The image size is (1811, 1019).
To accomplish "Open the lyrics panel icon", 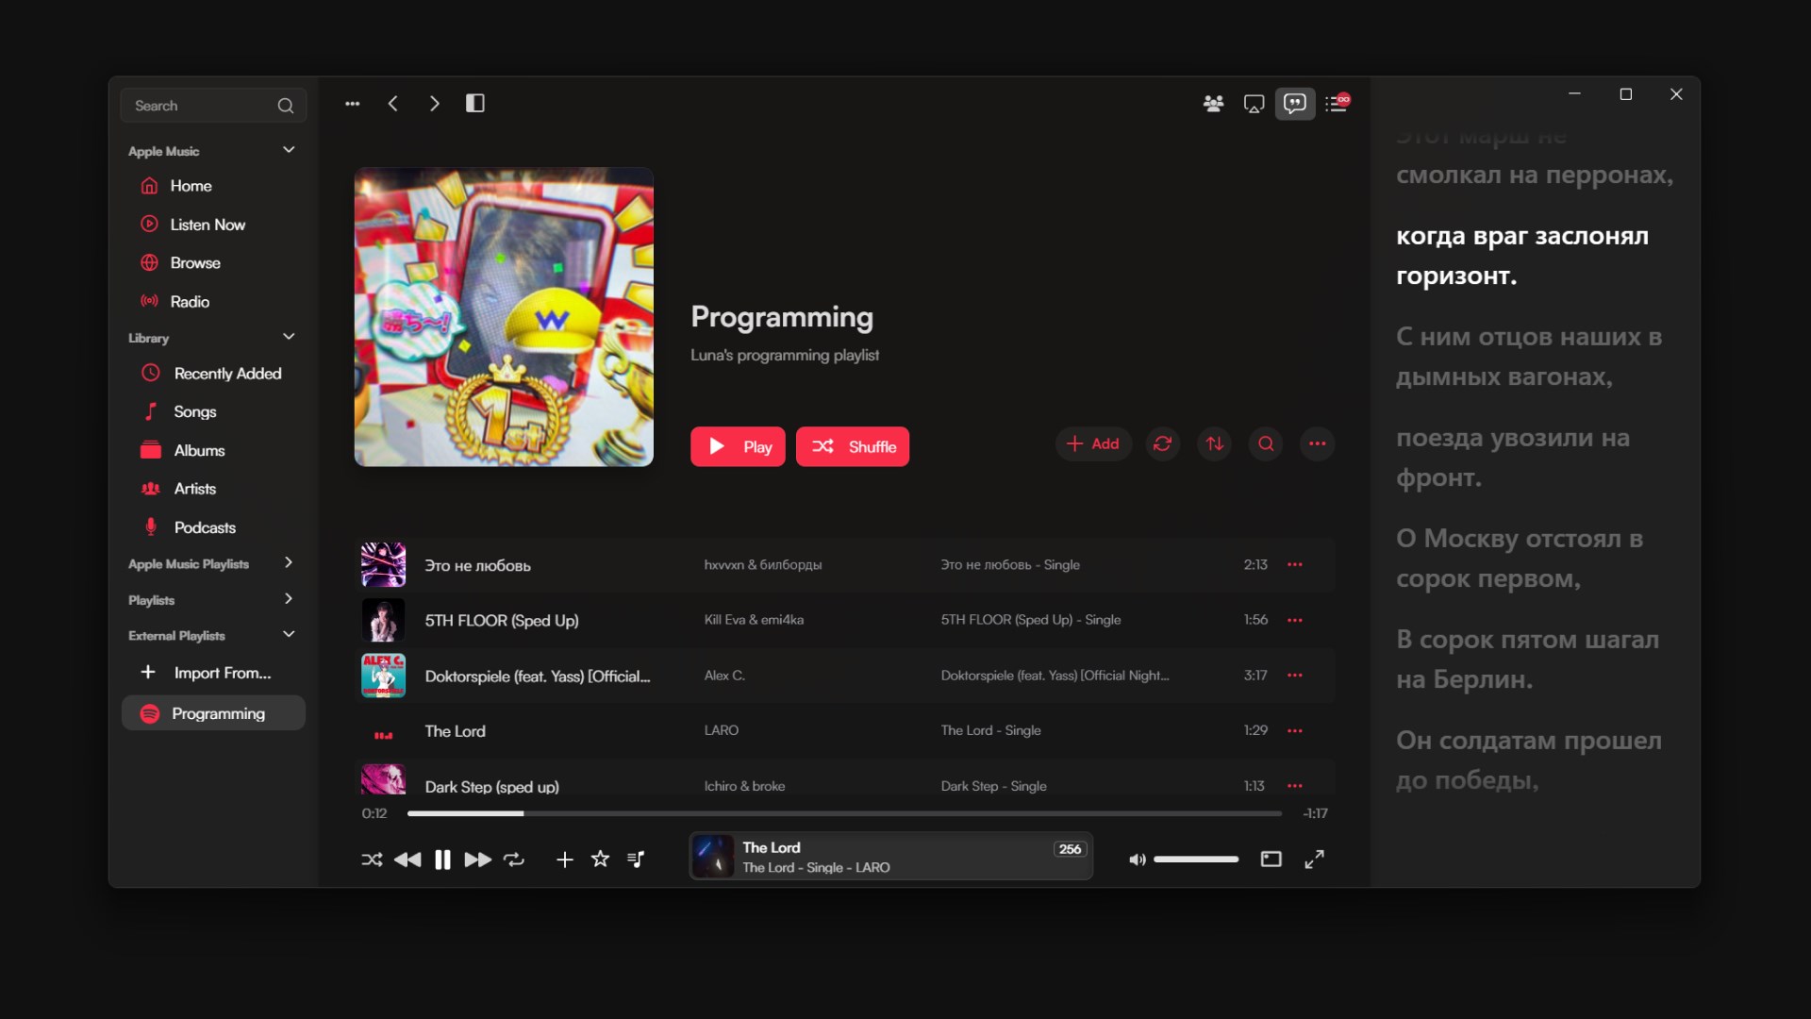I will pos(1295,104).
